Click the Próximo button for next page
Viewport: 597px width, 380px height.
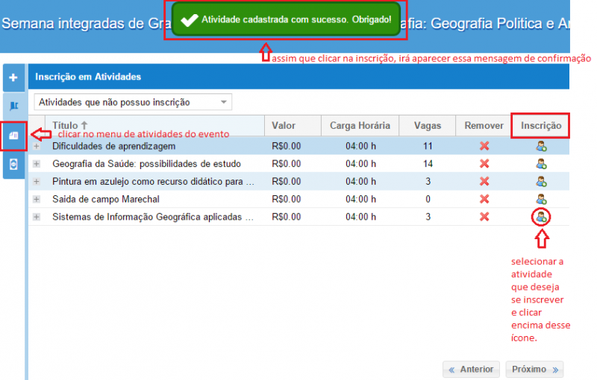point(534,370)
